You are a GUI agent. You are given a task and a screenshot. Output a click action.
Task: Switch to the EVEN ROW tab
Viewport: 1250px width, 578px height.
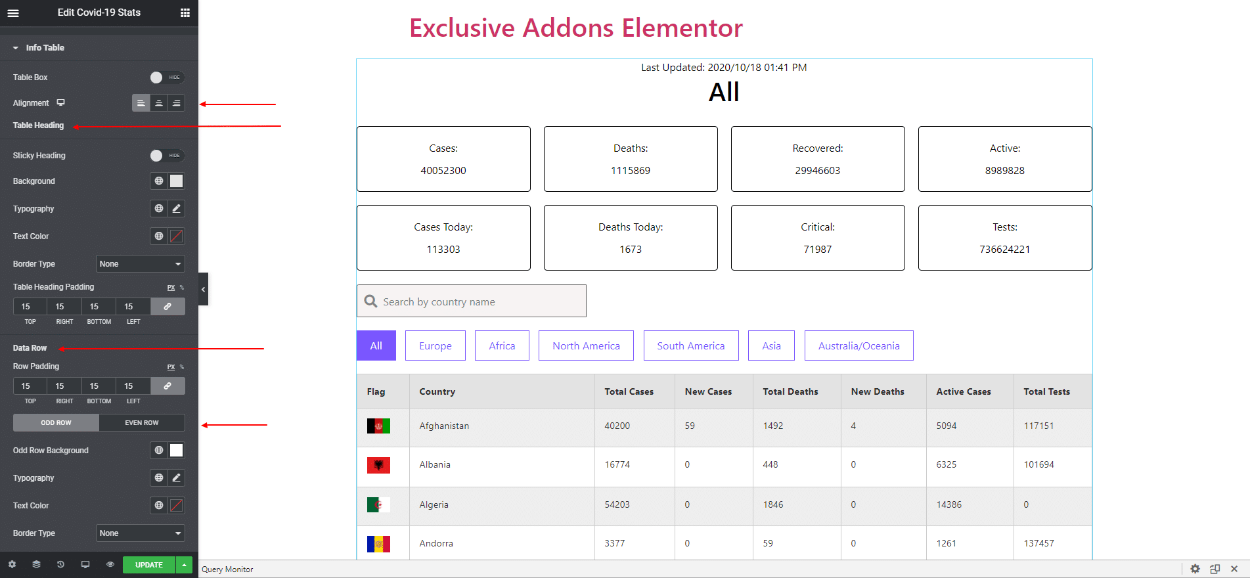(x=142, y=422)
